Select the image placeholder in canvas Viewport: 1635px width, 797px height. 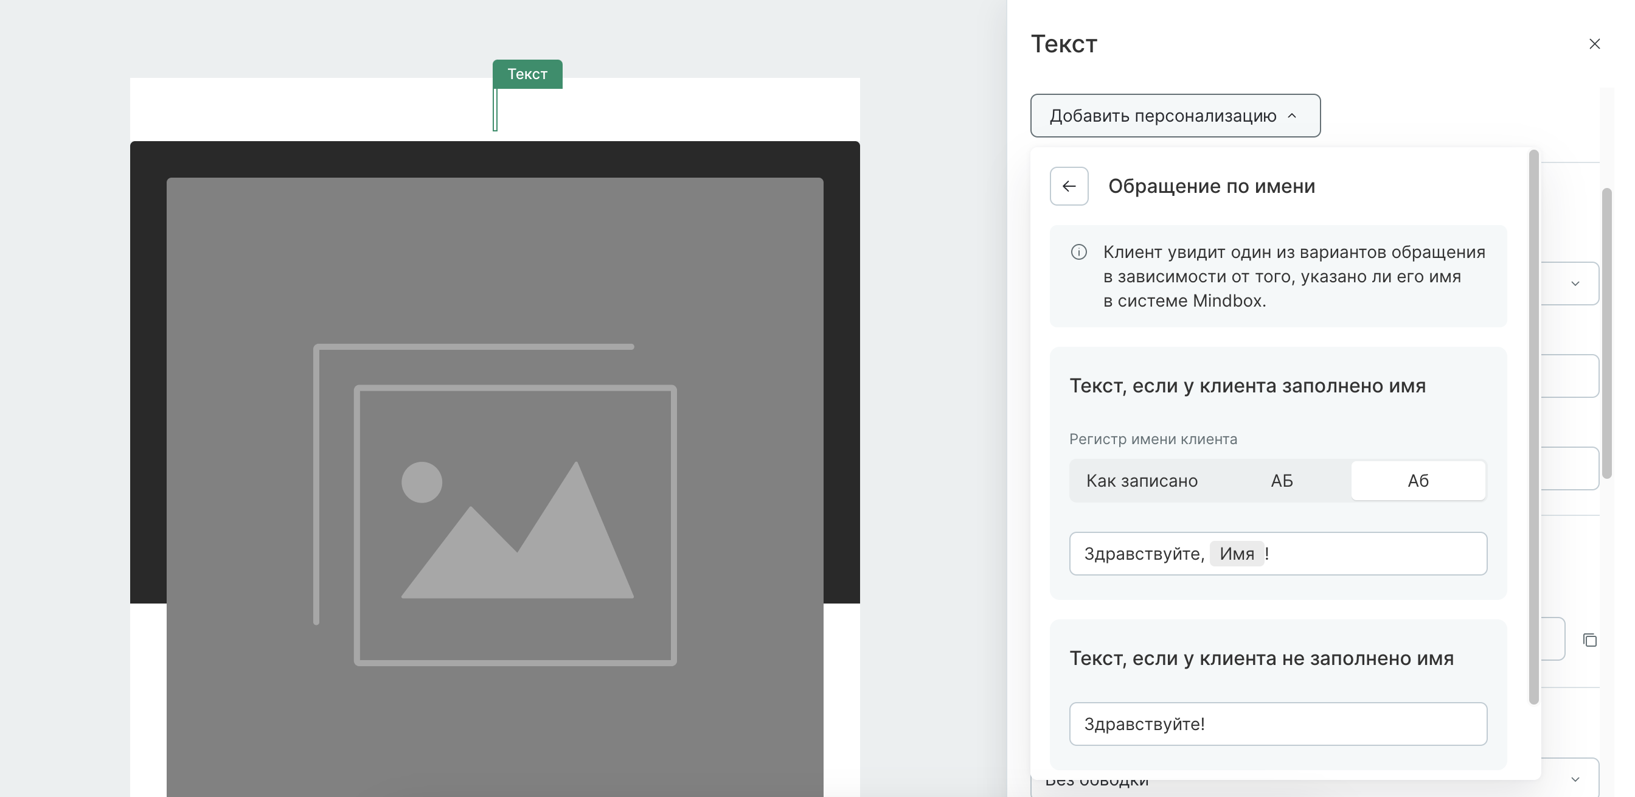coord(495,487)
